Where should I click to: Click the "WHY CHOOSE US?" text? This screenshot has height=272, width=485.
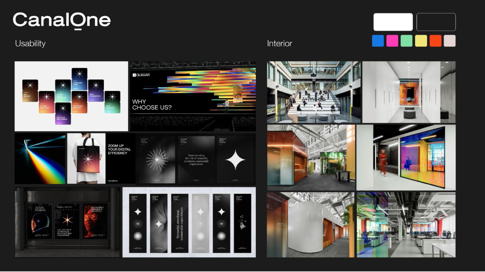(x=152, y=105)
